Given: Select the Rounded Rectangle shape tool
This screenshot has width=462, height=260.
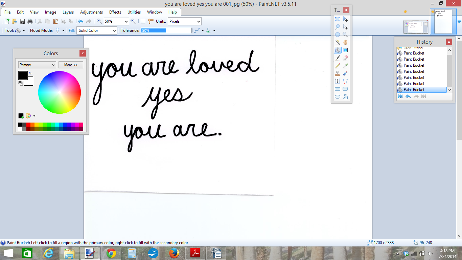Looking at the screenshot, I should (345, 89).
